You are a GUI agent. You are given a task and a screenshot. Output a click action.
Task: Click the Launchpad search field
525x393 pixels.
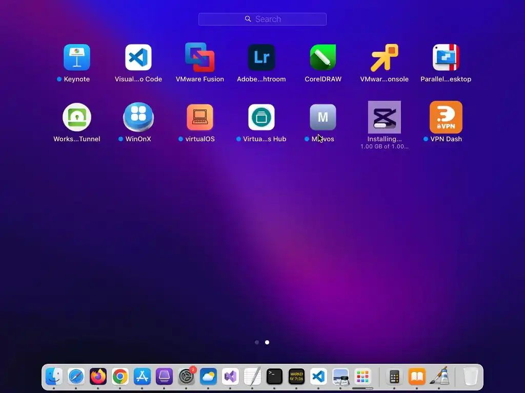262,19
